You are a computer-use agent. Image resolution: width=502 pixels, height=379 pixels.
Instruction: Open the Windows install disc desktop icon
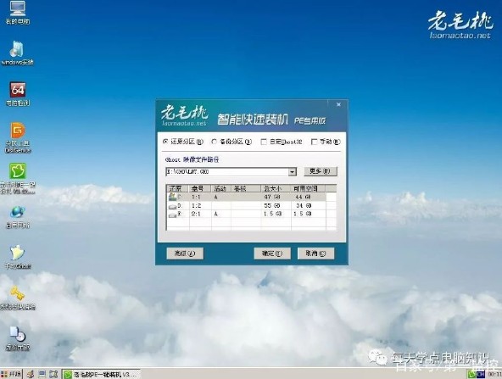17,53
